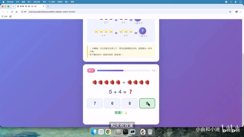Open the dark windows app in Dock

133,132
